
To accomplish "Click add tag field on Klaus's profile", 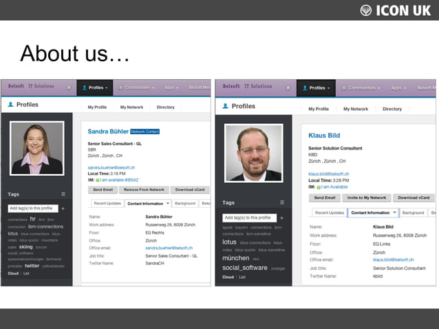I will pos(249,217).
